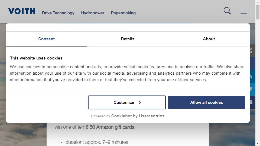Select the Consent tab
This screenshot has width=260, height=146.
click(47, 39)
